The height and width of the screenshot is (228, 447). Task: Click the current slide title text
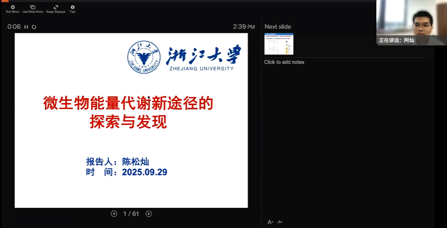(x=128, y=112)
